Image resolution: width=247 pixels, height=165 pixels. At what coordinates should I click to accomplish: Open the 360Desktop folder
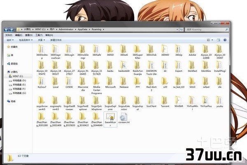coord(42,52)
